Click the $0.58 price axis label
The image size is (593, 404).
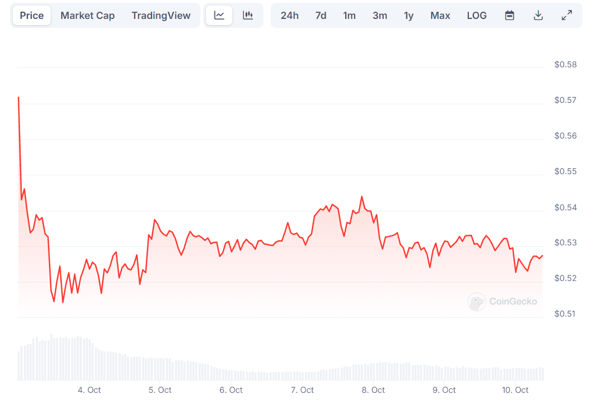click(x=565, y=65)
